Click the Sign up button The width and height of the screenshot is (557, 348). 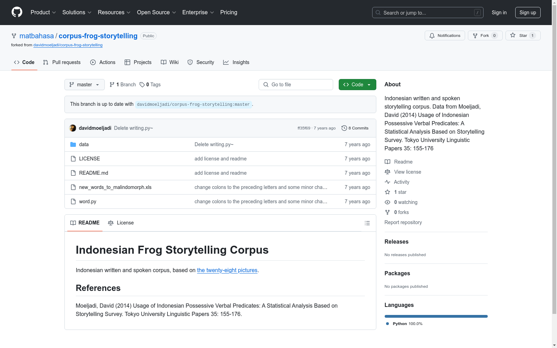pyautogui.click(x=528, y=13)
